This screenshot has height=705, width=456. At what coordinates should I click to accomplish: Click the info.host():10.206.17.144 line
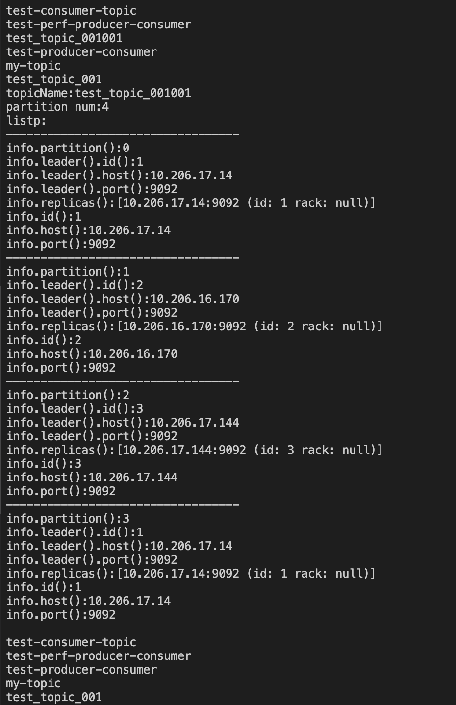pos(92,478)
